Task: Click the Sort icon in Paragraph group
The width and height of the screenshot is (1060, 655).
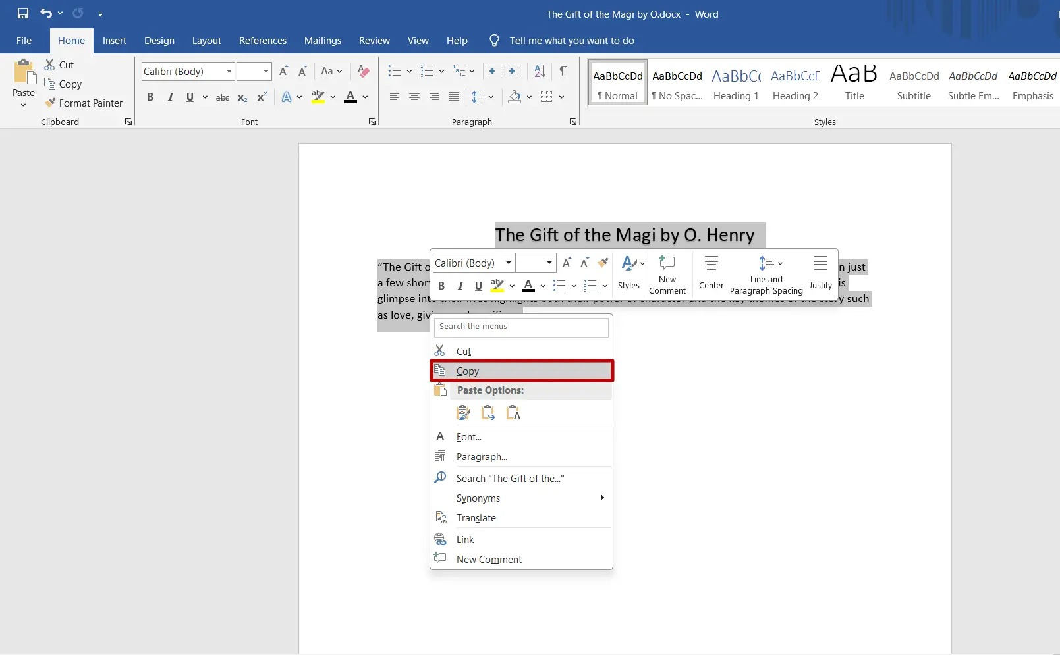Action: click(540, 71)
